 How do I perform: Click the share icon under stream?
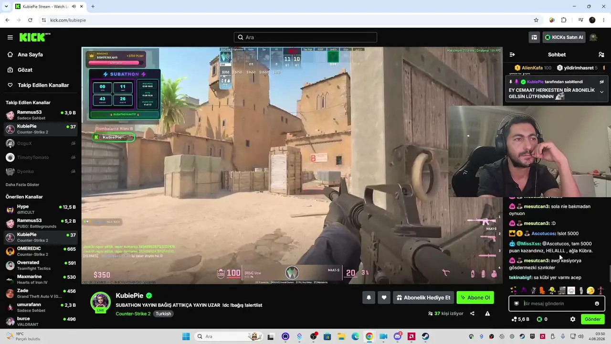point(472,313)
